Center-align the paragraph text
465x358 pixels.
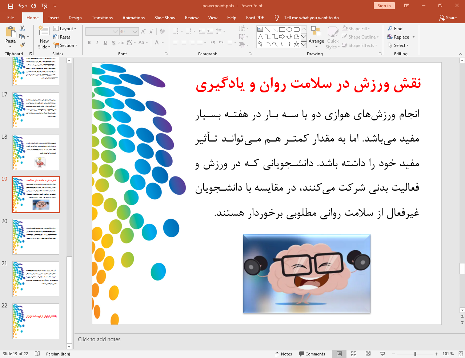point(184,43)
